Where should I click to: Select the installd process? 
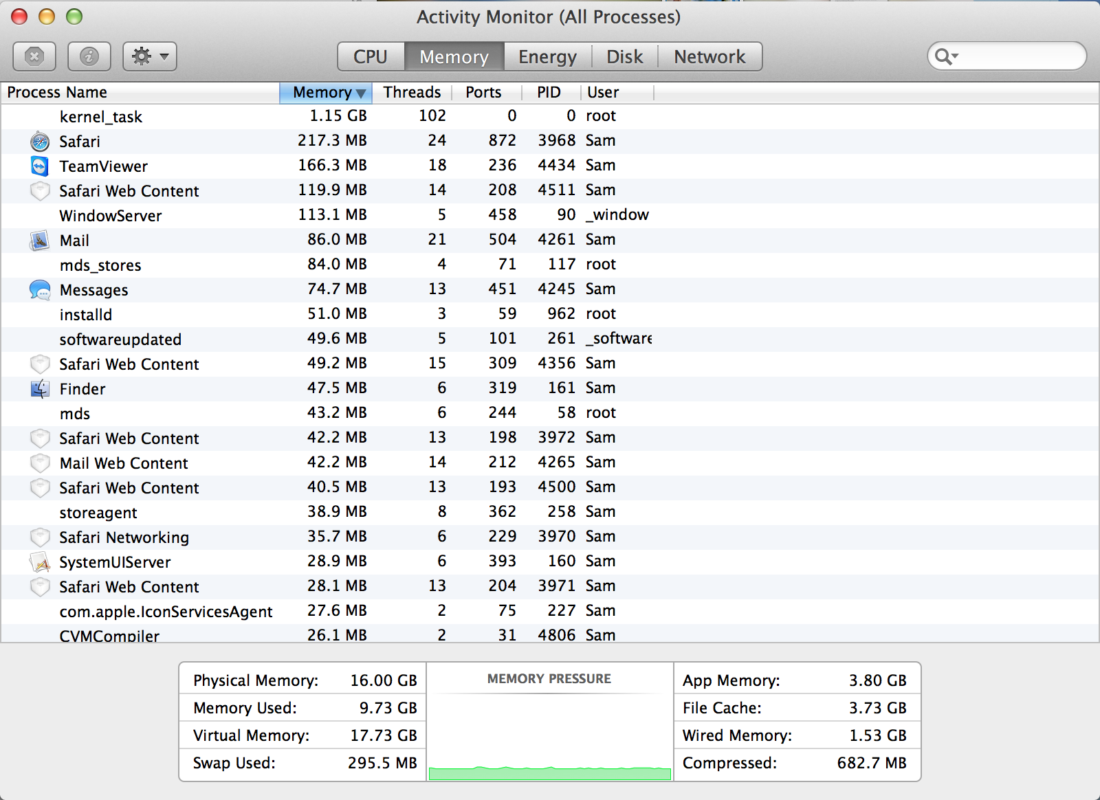click(550, 315)
